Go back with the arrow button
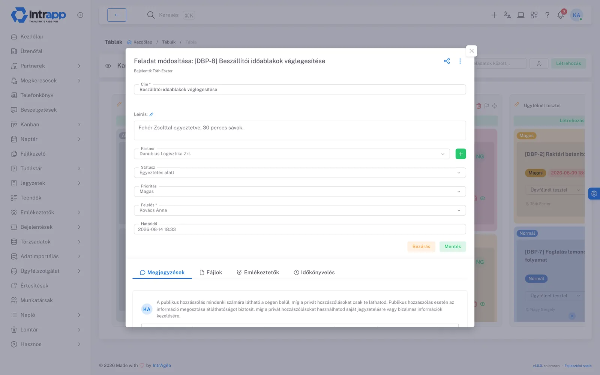Viewport: 600px width, 375px height. click(117, 15)
